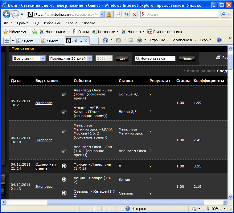Click the Yandex search magnifier button

click(x=223, y=14)
